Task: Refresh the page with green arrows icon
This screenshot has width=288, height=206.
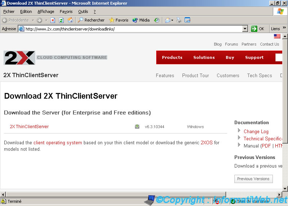Action: 61,20
